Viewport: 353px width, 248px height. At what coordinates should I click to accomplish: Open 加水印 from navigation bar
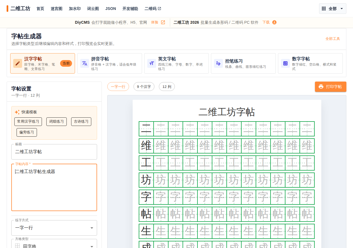point(75,9)
